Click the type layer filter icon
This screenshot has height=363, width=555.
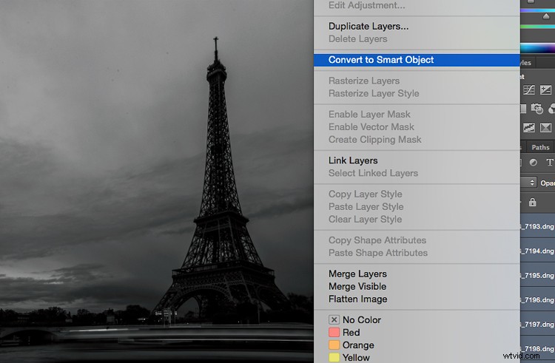point(549,163)
